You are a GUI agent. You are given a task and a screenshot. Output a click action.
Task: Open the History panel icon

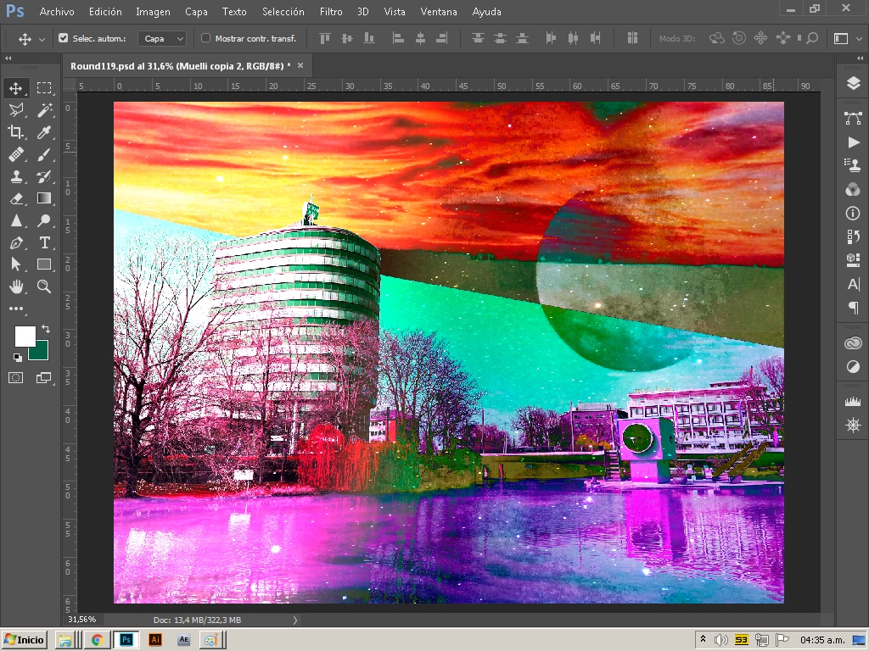pos(853,236)
